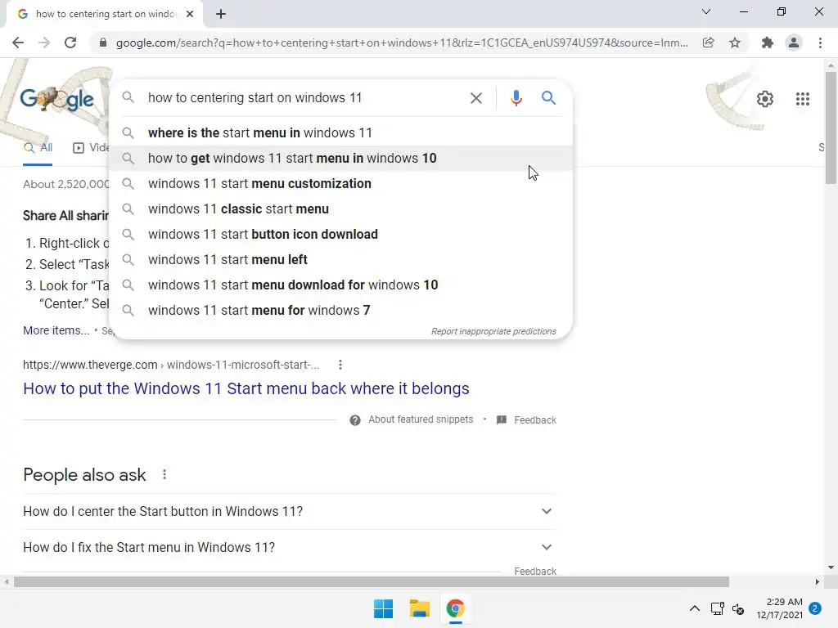The image size is (838, 628).
Task: Clear the search box text with the X
Action: tap(475, 98)
